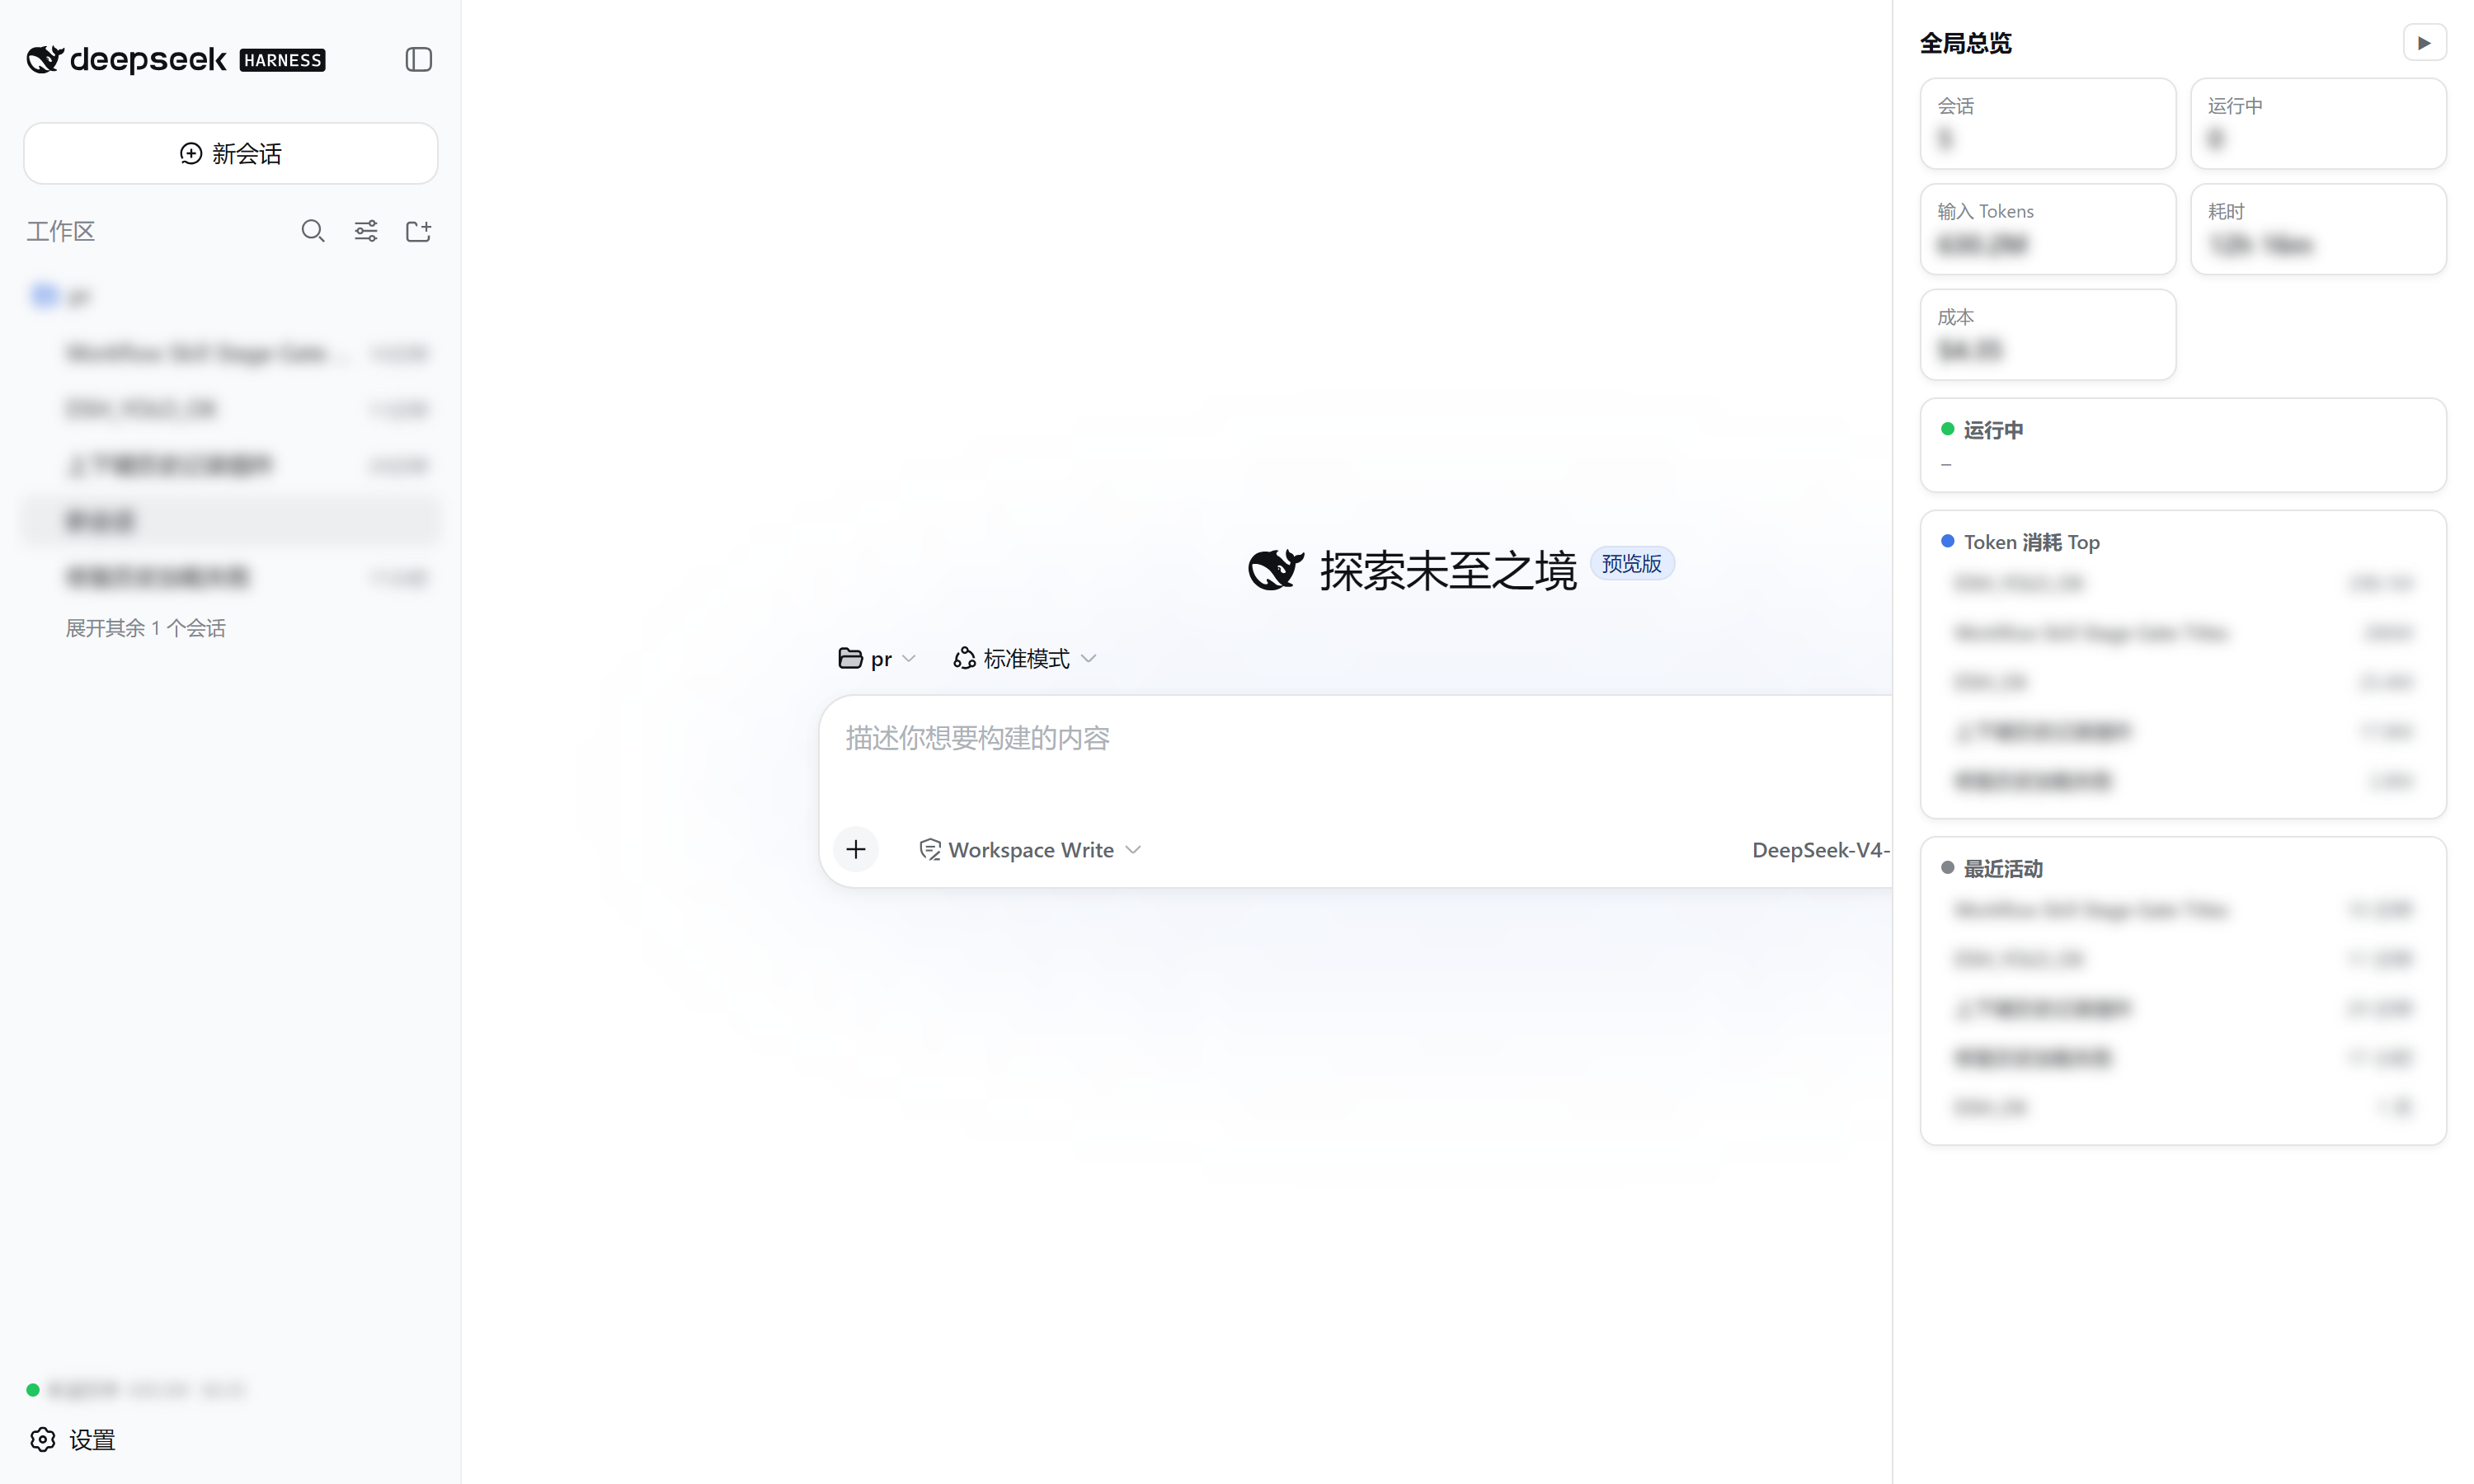This screenshot has width=2474, height=1484.
Task: Click the plus attachment button
Action: click(856, 849)
